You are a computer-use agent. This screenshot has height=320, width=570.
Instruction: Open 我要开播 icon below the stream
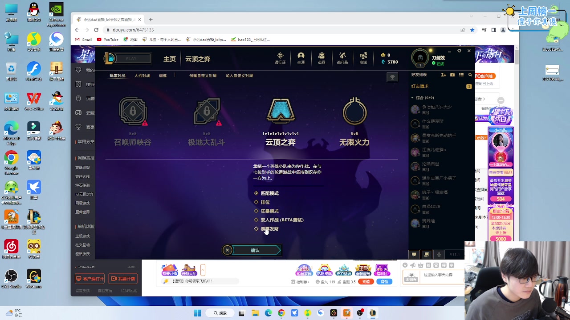(x=169, y=270)
